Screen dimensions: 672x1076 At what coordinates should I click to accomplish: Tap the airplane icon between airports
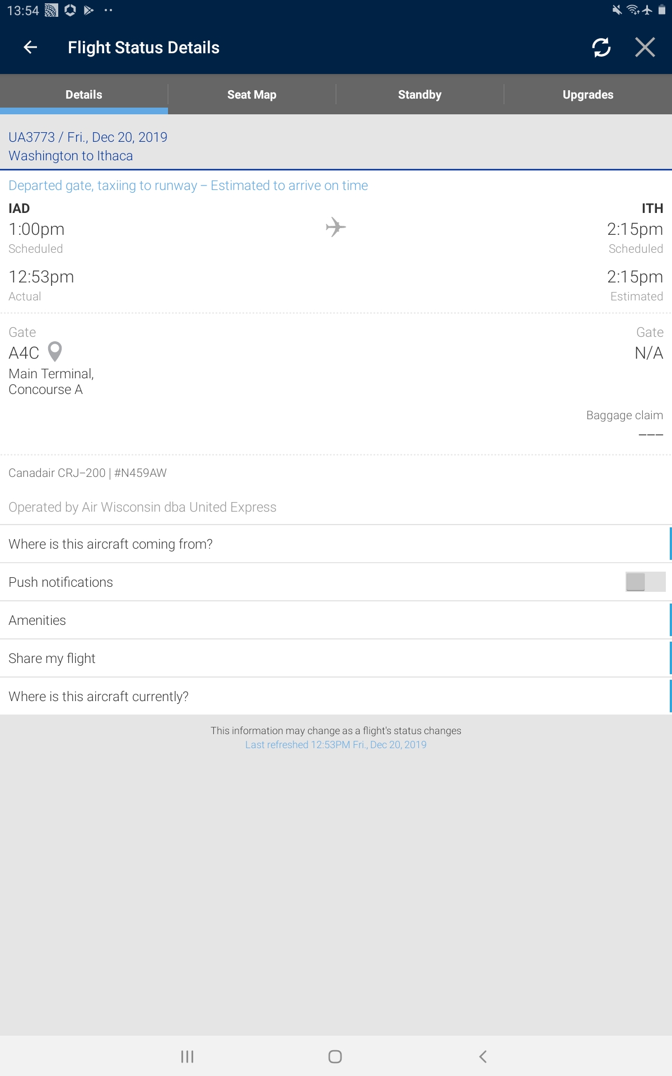point(335,227)
